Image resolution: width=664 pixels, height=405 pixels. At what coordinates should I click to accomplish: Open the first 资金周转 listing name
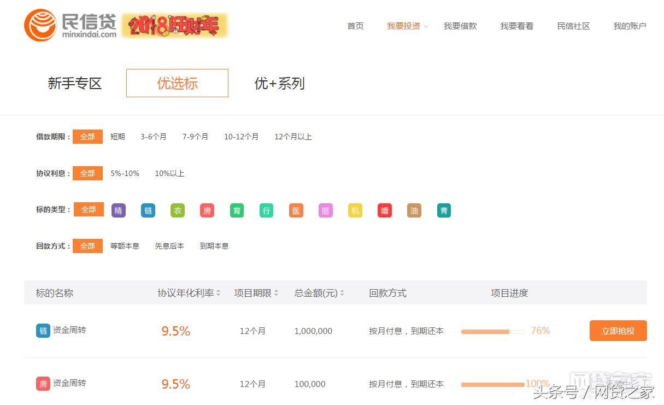70,330
